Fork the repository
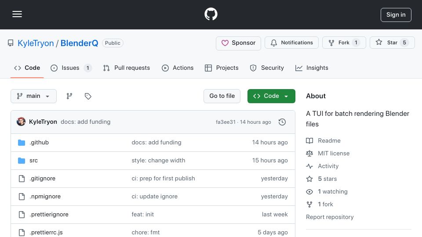 (344, 43)
